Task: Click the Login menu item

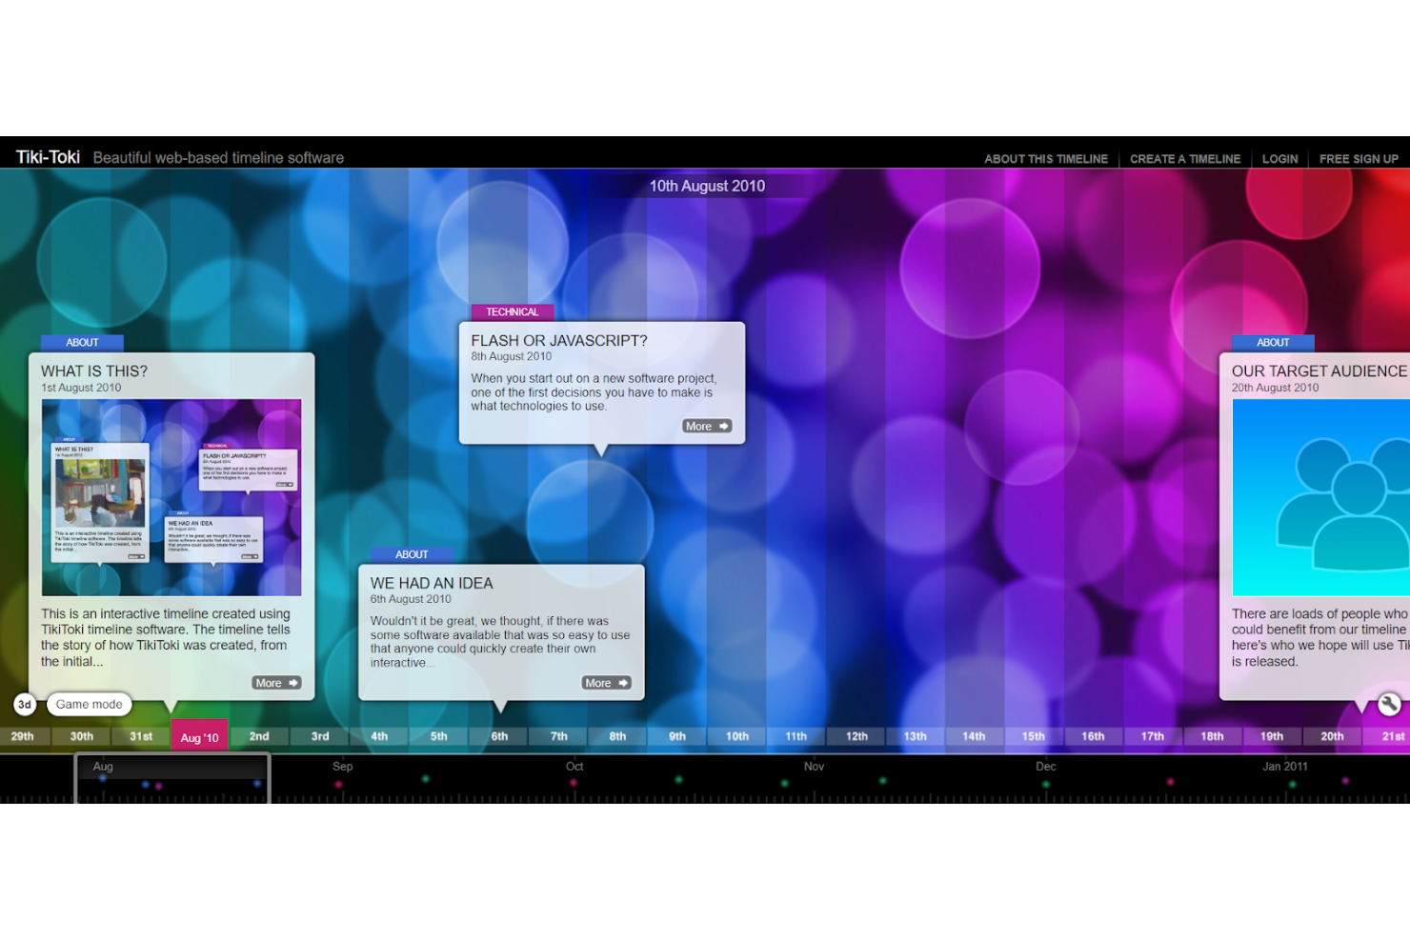Action: pyautogui.click(x=1279, y=159)
